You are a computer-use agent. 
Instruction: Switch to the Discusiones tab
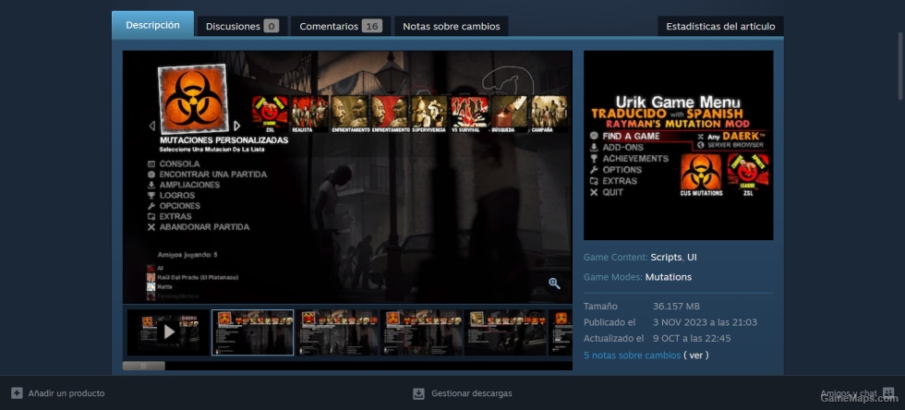tap(242, 27)
